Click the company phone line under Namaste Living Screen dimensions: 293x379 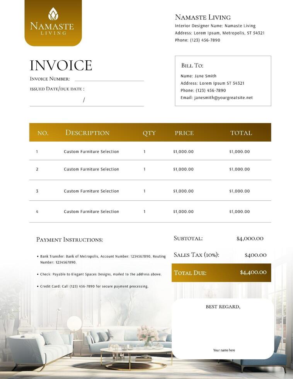click(198, 40)
